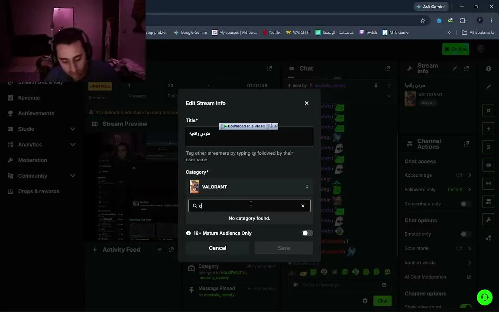This screenshot has width=499, height=312.
Task: Click the pencil icon in the right rail
Action: point(489,87)
